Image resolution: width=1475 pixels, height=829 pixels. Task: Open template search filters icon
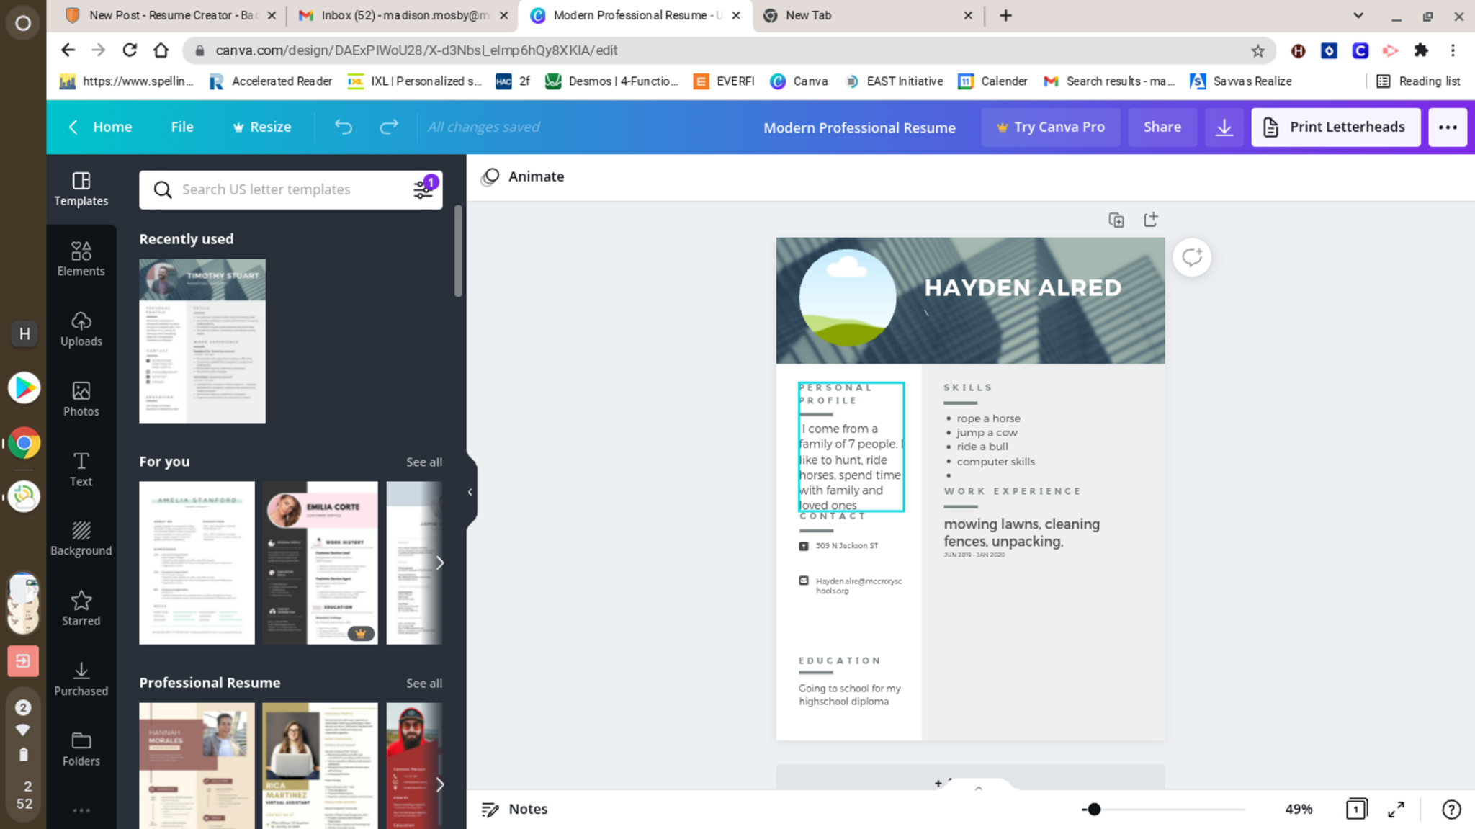[423, 189]
